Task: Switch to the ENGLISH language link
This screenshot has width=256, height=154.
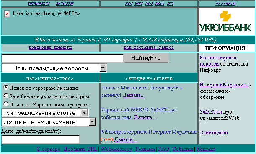Action: (x=65, y=4)
